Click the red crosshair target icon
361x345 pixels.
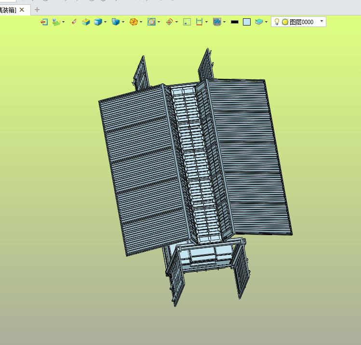click(170, 22)
